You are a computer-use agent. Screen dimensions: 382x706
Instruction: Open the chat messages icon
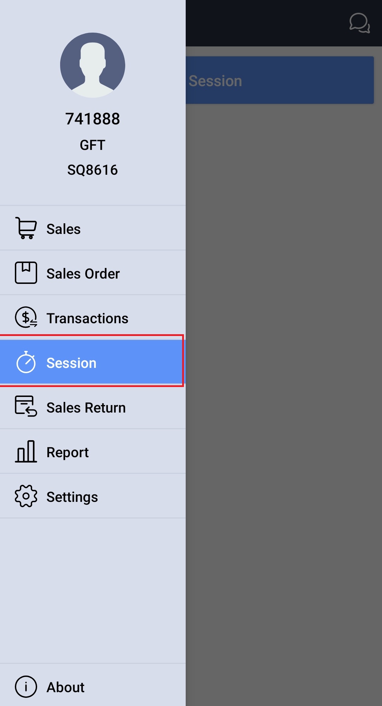(x=359, y=23)
